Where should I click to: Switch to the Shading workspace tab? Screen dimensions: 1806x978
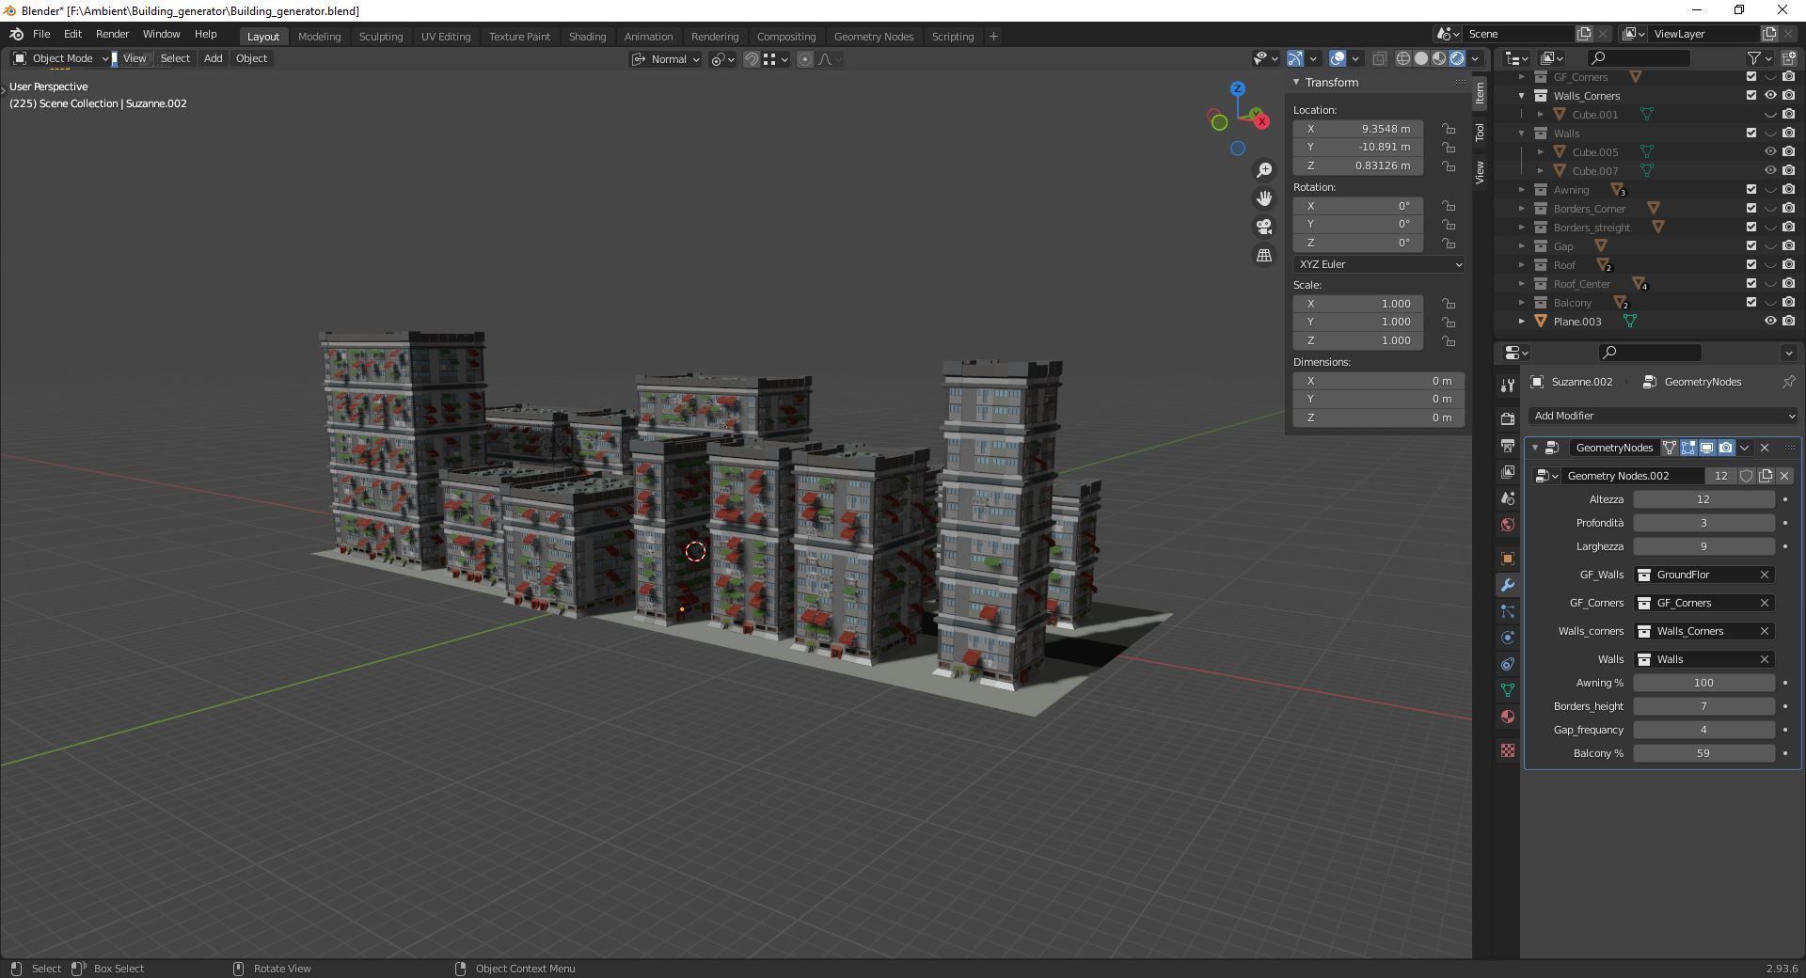click(587, 36)
